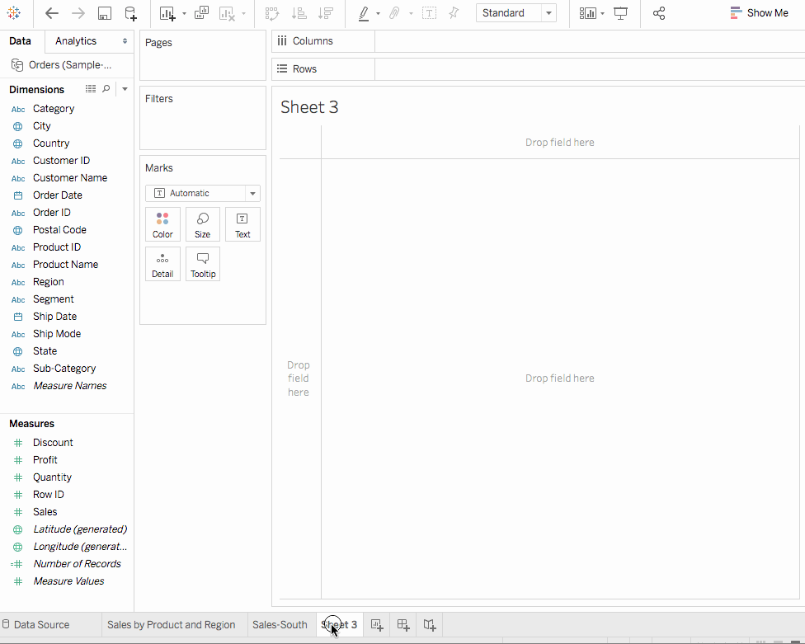
Task: Open the Highlight dropdown arrow
Action: (x=378, y=14)
